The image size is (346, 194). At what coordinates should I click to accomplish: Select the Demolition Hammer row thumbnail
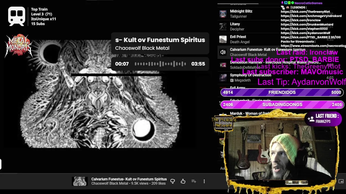pyautogui.click(x=223, y=65)
